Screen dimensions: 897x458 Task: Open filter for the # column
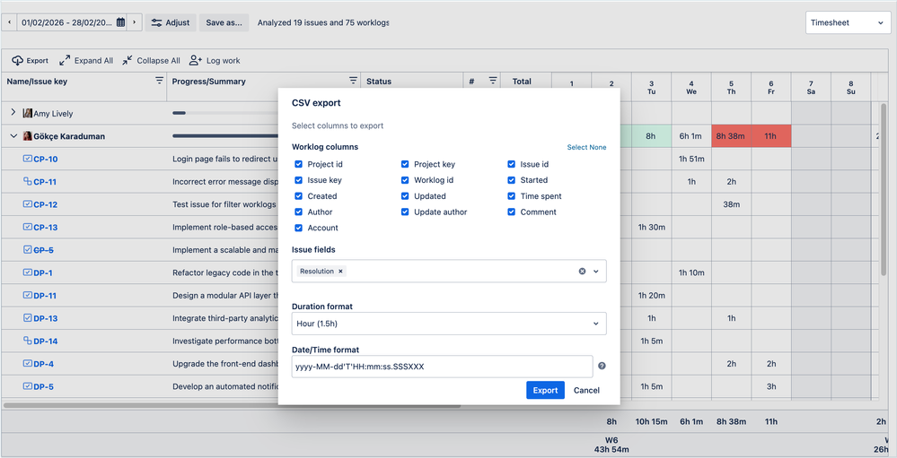(493, 81)
